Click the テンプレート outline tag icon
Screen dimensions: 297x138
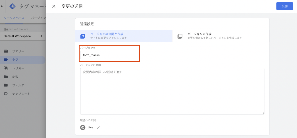(6, 94)
